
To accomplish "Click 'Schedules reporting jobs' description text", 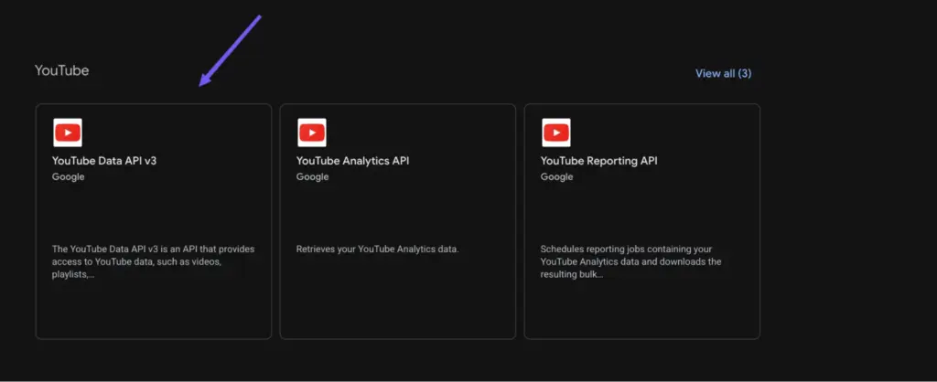I will (631, 261).
